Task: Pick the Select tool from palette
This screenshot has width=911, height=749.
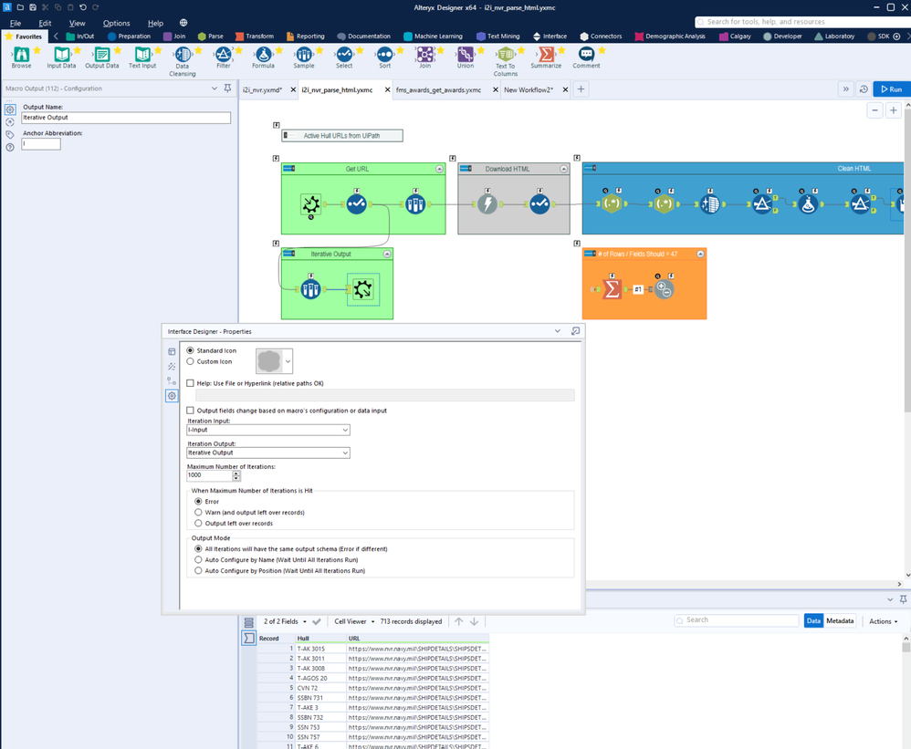Action: pyautogui.click(x=344, y=57)
